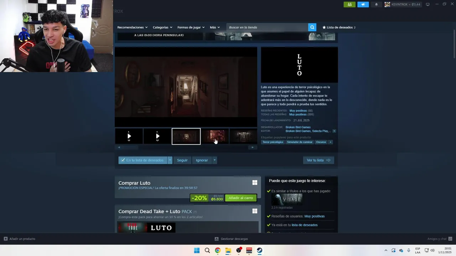Image resolution: width=456 pixels, height=256 pixels.
Task: Click the magnifier search button in store
Action: (x=312, y=27)
